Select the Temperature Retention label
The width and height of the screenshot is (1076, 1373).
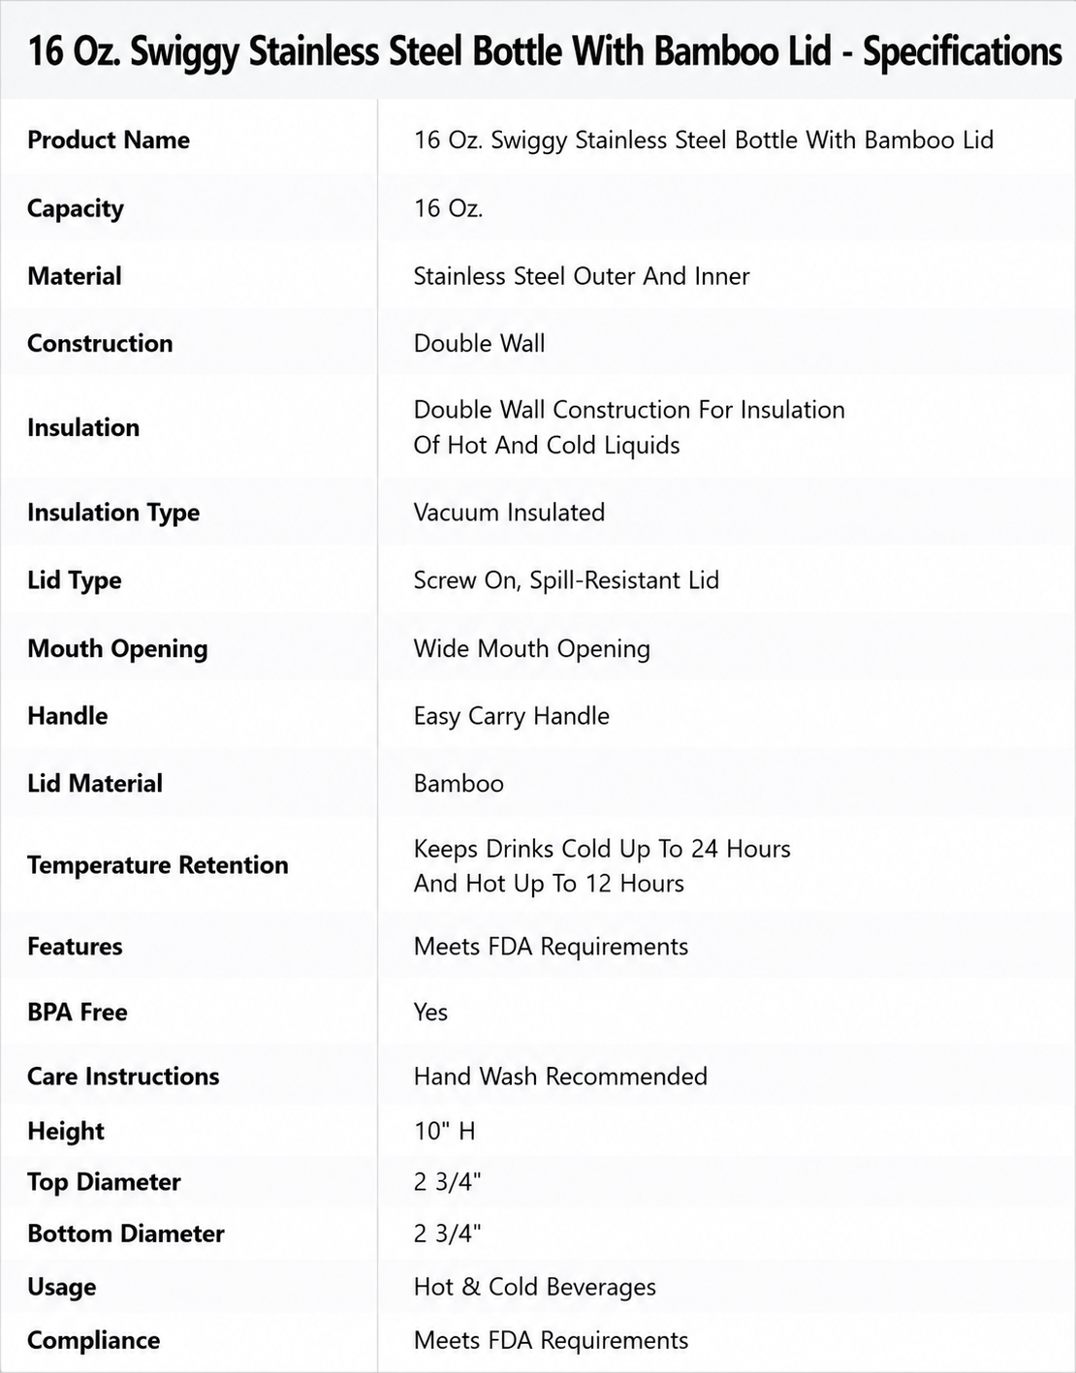point(158,865)
